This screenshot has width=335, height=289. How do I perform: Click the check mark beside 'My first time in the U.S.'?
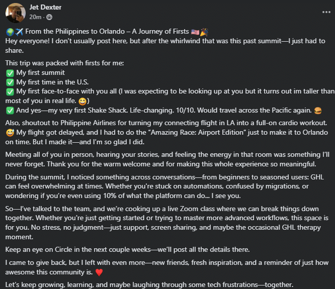click(x=10, y=82)
